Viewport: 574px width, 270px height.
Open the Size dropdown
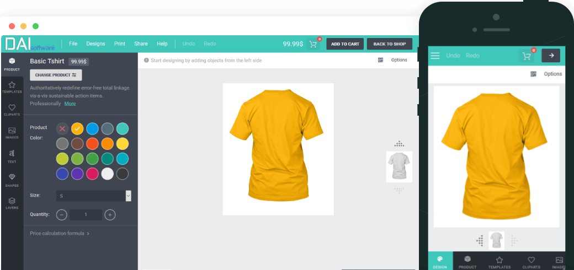pyautogui.click(x=94, y=196)
